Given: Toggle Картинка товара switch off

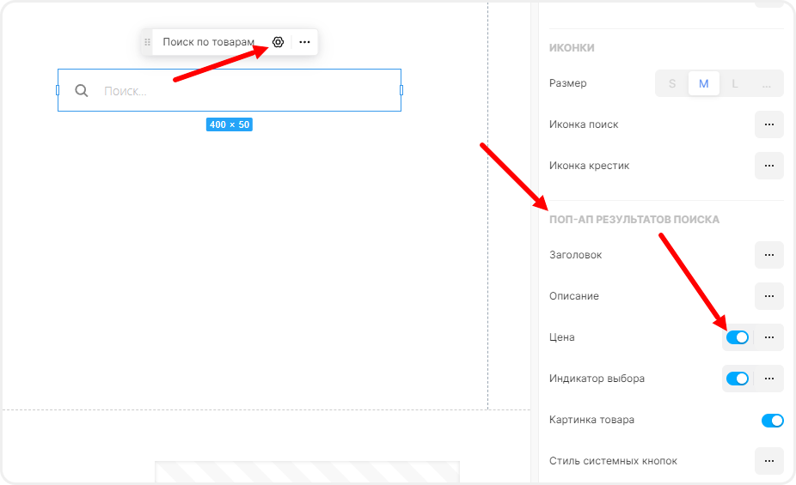Looking at the screenshot, I should point(772,420).
